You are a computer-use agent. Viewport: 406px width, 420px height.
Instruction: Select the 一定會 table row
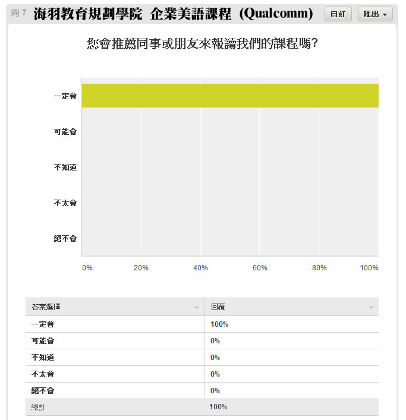click(202, 324)
